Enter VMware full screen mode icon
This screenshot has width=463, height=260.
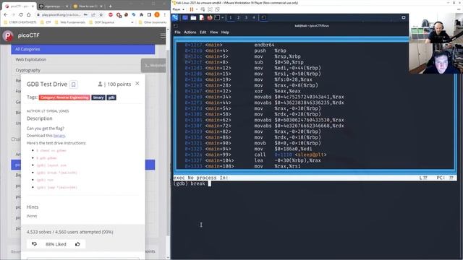tap(210, 9)
